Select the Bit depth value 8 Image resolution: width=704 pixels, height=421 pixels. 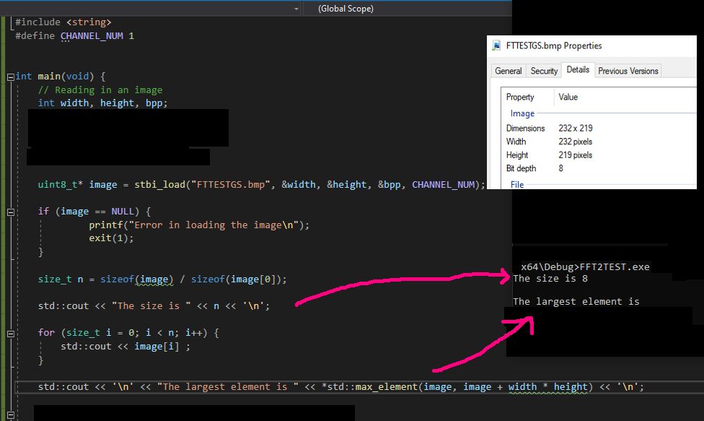[x=560, y=168]
